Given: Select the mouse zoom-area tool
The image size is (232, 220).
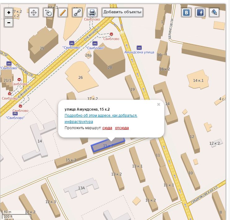Looking at the screenshot, I should pyautogui.click(x=48, y=12).
